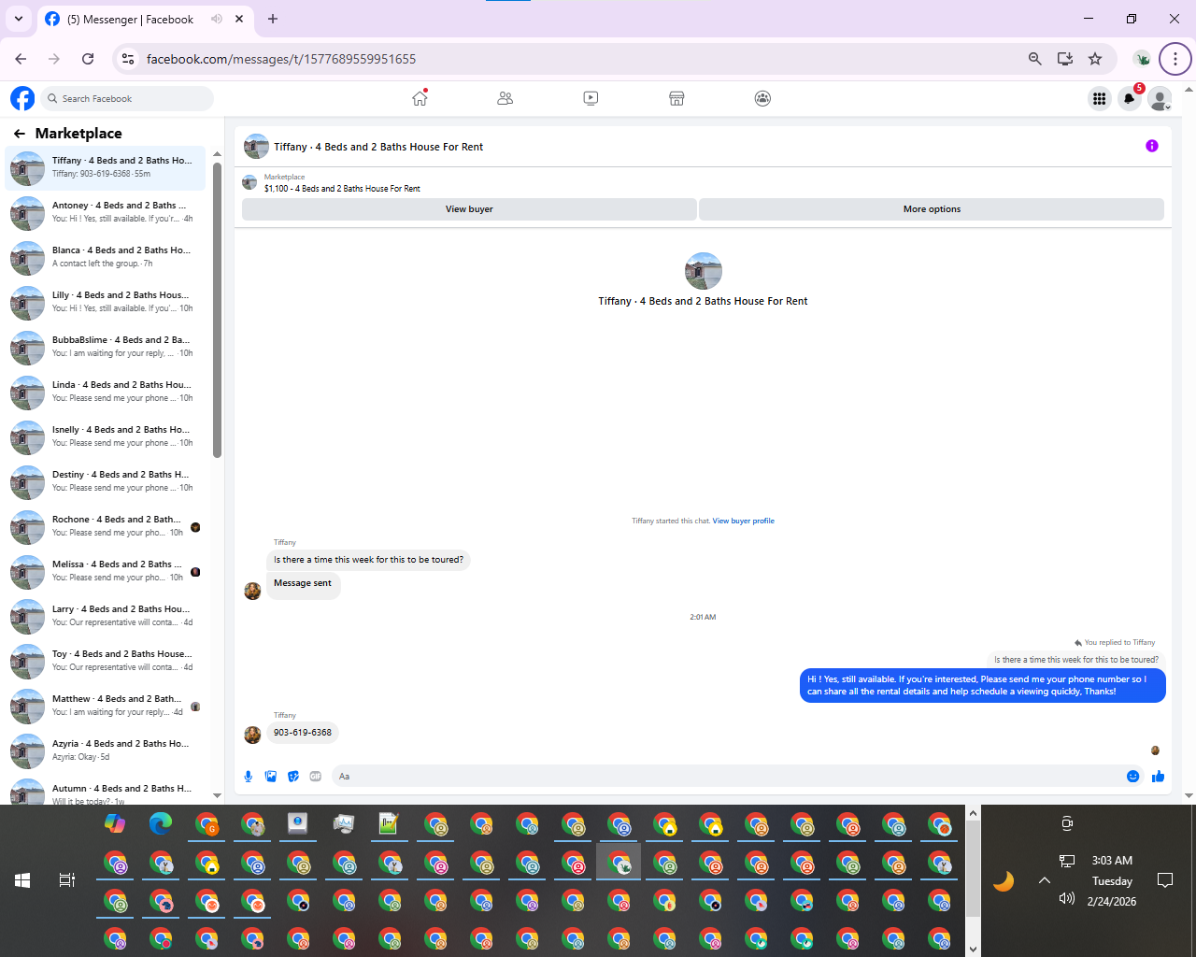Open the View buyer profile link
The width and height of the screenshot is (1196, 957).
pos(744,521)
